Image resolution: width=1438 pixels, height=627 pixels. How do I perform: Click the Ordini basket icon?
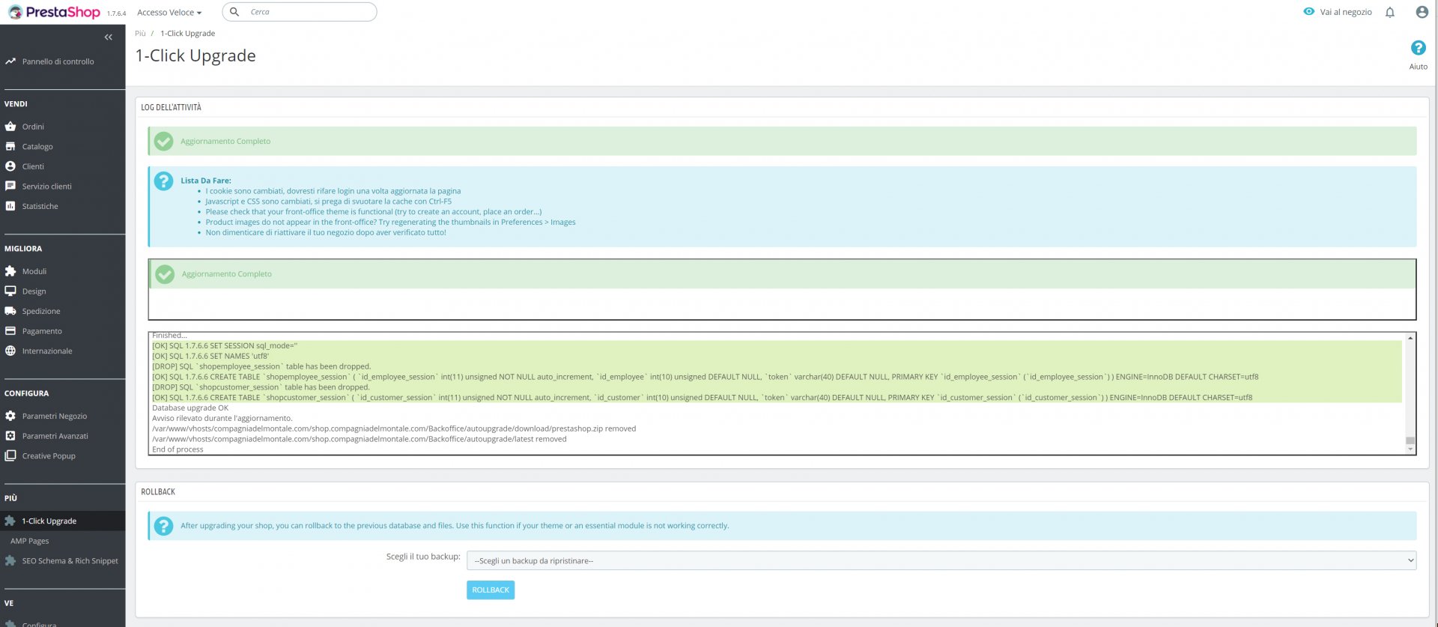tap(10, 127)
